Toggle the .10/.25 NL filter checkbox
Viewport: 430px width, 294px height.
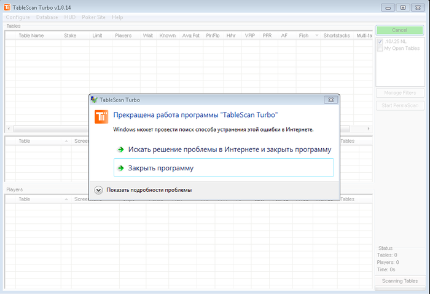point(380,41)
